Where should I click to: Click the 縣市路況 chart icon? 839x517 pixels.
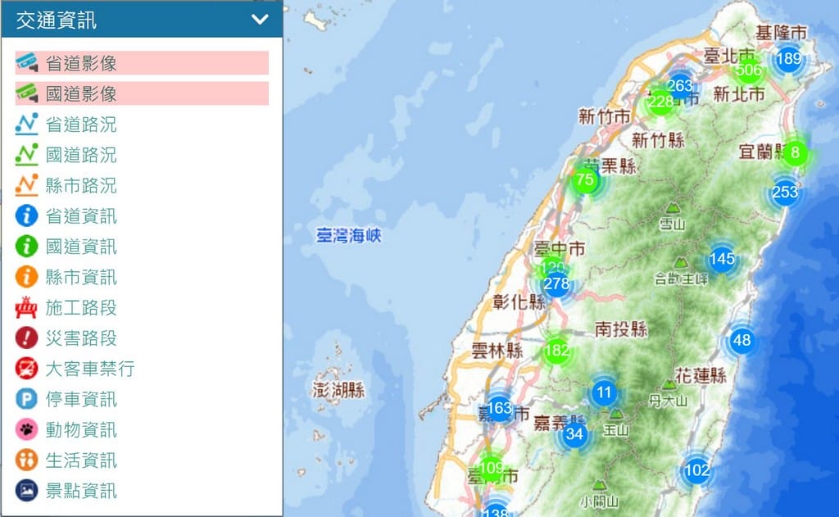pyautogui.click(x=27, y=185)
